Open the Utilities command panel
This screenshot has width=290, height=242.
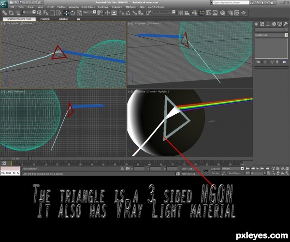pos(285,24)
